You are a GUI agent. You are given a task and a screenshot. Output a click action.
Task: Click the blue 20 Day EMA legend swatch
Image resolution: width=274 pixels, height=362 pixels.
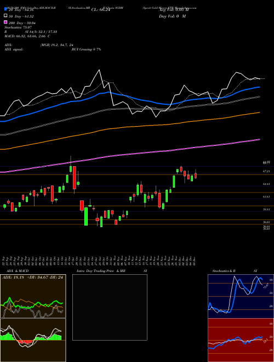click(x=5, y=9)
